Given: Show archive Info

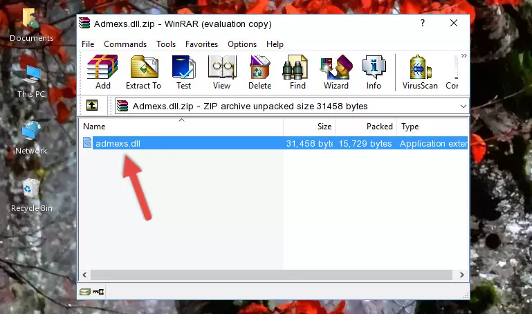Looking at the screenshot, I should [x=374, y=72].
